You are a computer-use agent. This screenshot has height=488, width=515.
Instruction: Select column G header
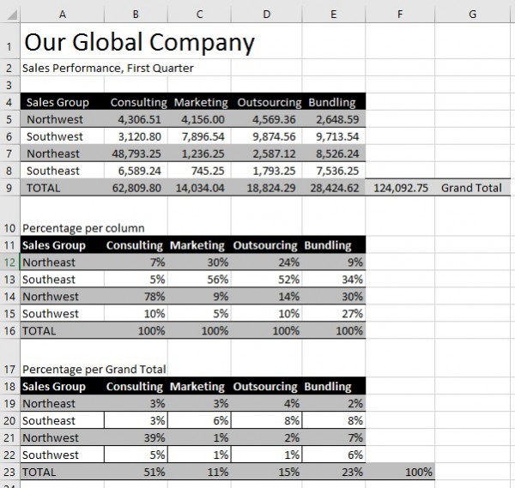(x=472, y=15)
